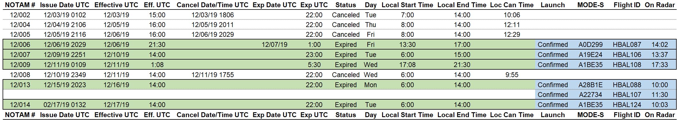This screenshot has width=679, height=120.
Task: Click the NOTAM # column header
Action: 20,5
